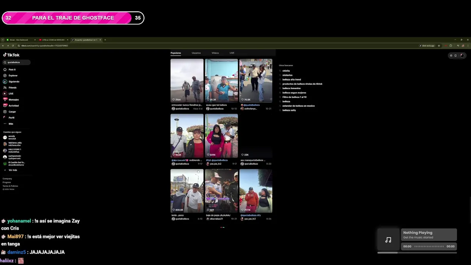The width and height of the screenshot is (471, 265).
Task: Click the TikTok coins icon at top right
Action: click(451, 56)
